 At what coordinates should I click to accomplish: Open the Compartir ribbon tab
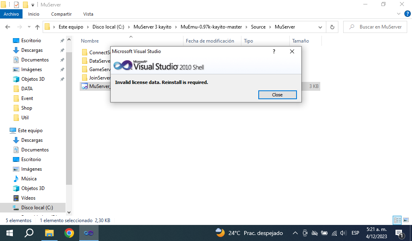coord(61,14)
